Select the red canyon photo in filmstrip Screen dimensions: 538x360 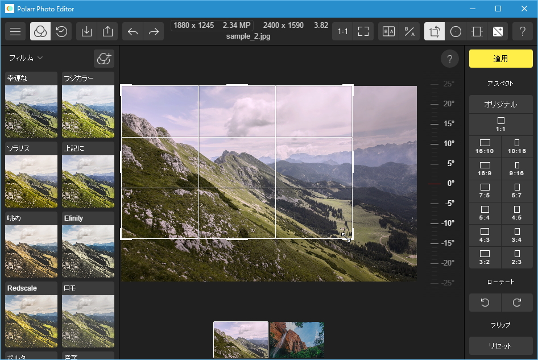(297, 340)
